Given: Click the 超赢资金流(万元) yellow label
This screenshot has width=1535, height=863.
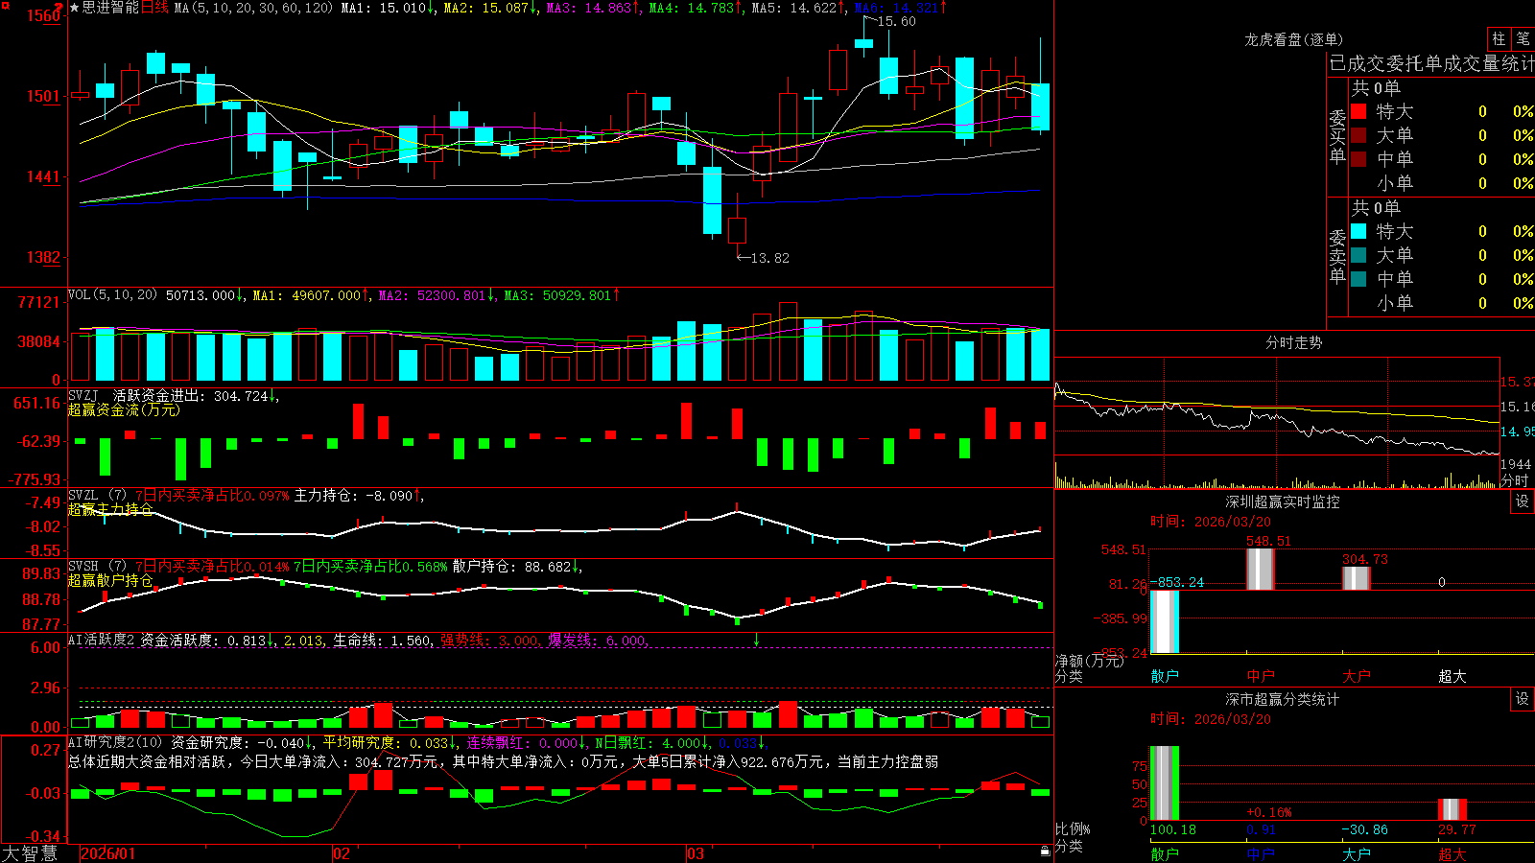Looking at the screenshot, I should point(124,409).
